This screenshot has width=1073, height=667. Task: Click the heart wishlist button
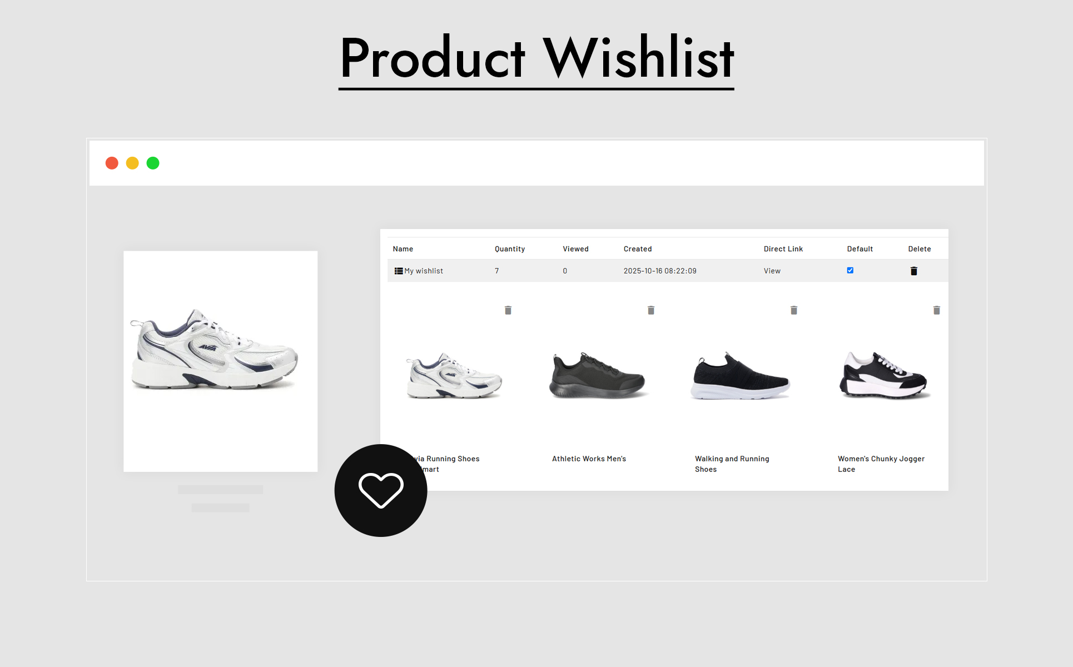click(381, 490)
